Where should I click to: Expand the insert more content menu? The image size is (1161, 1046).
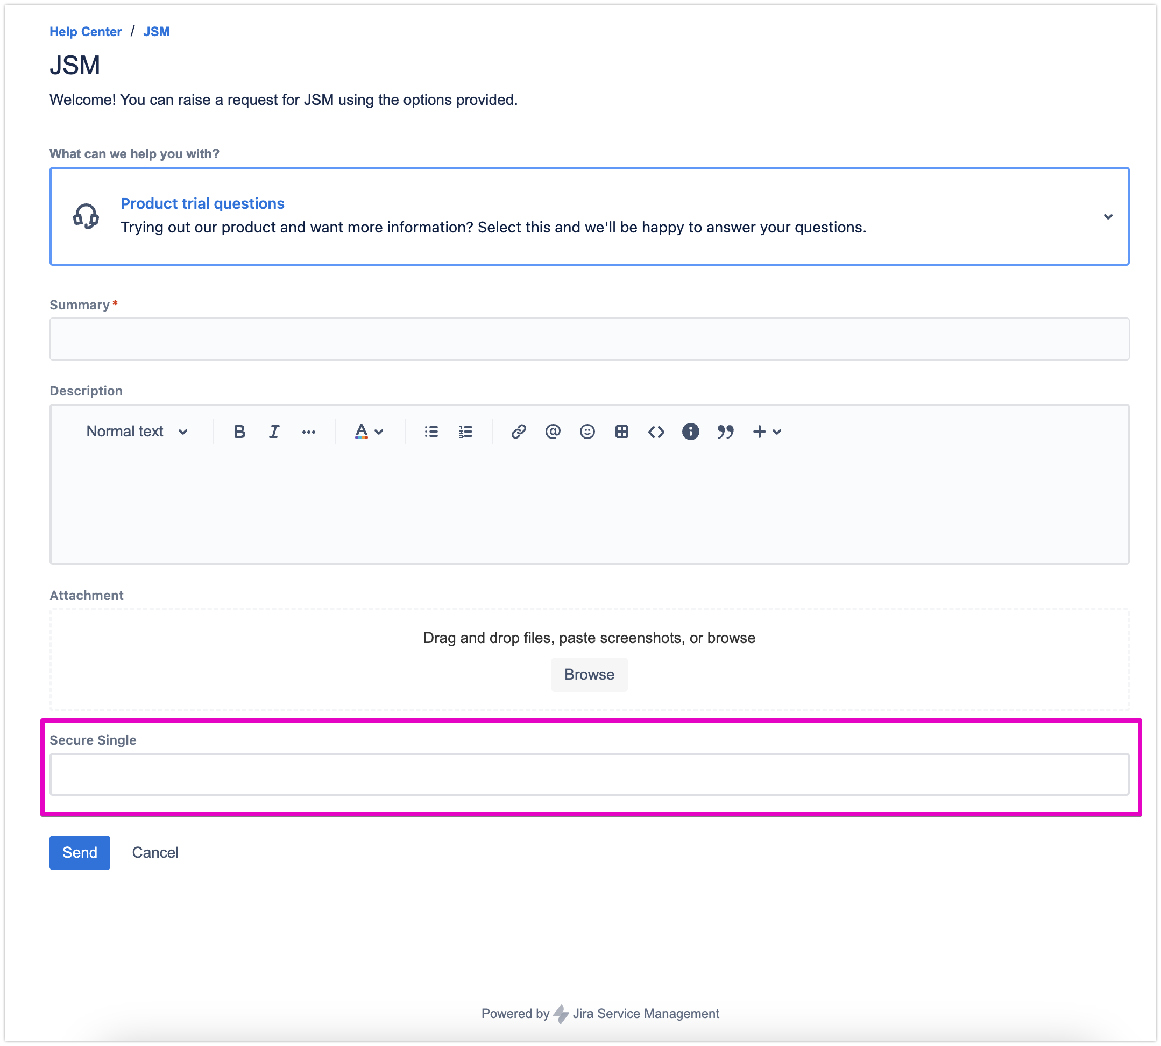point(767,432)
